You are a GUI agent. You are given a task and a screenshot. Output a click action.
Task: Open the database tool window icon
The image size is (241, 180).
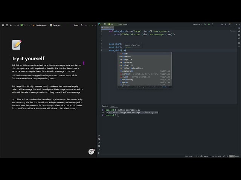239,31
